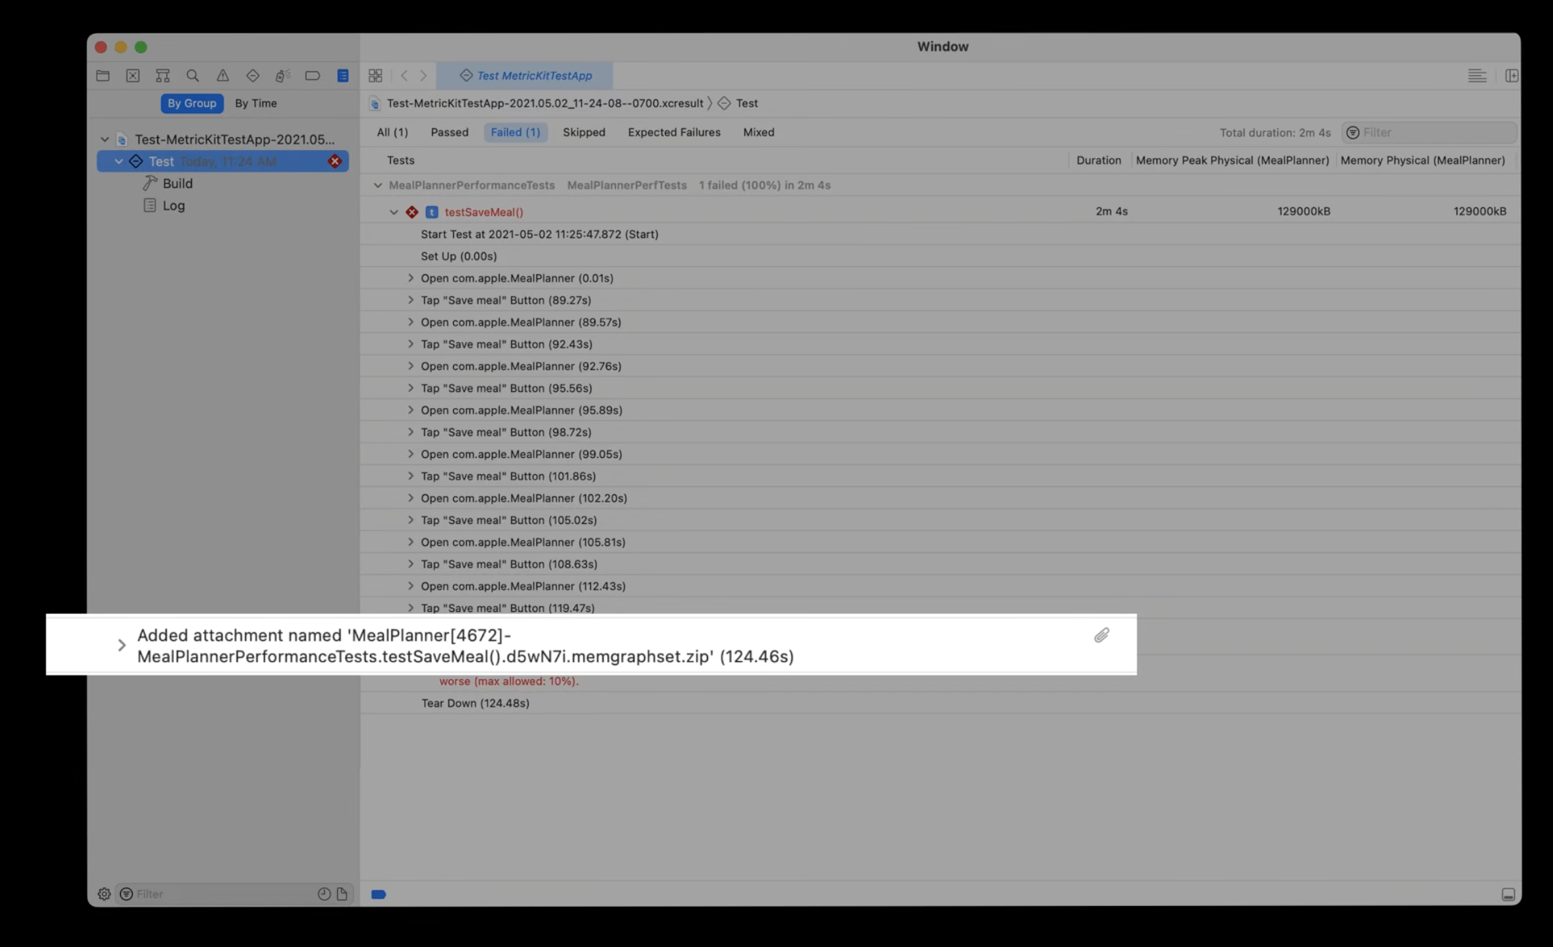
Task: Collapse MealPlannerPerformanceTests group
Action: (377, 186)
